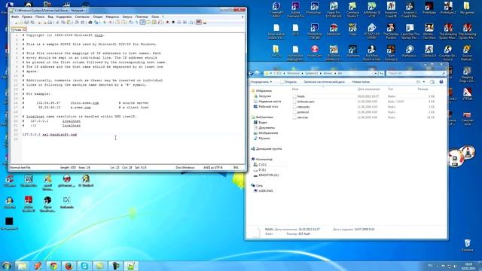Toggle the preview pane in Explorer
This screenshot has width=482, height=271.
tap(432, 82)
